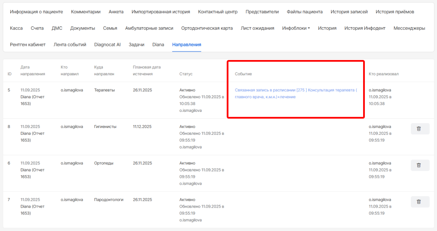The width and height of the screenshot is (437, 231).
Task: Select the Касса tab
Action: (x=16, y=28)
